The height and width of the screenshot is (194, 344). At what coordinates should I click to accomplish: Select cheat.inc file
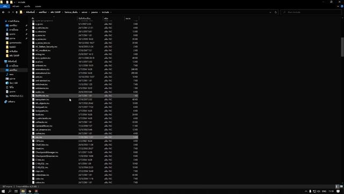coord(85,149)
